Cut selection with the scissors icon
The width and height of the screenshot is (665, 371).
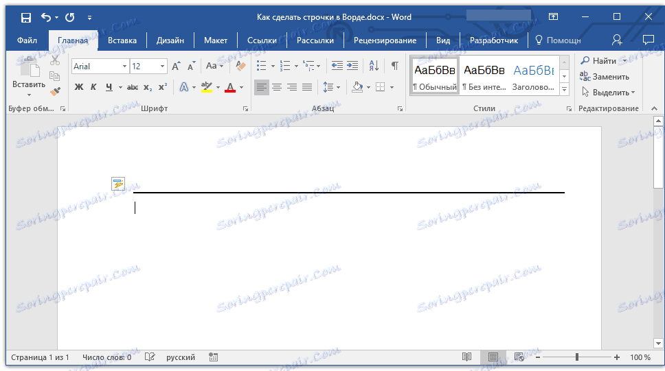click(55, 60)
